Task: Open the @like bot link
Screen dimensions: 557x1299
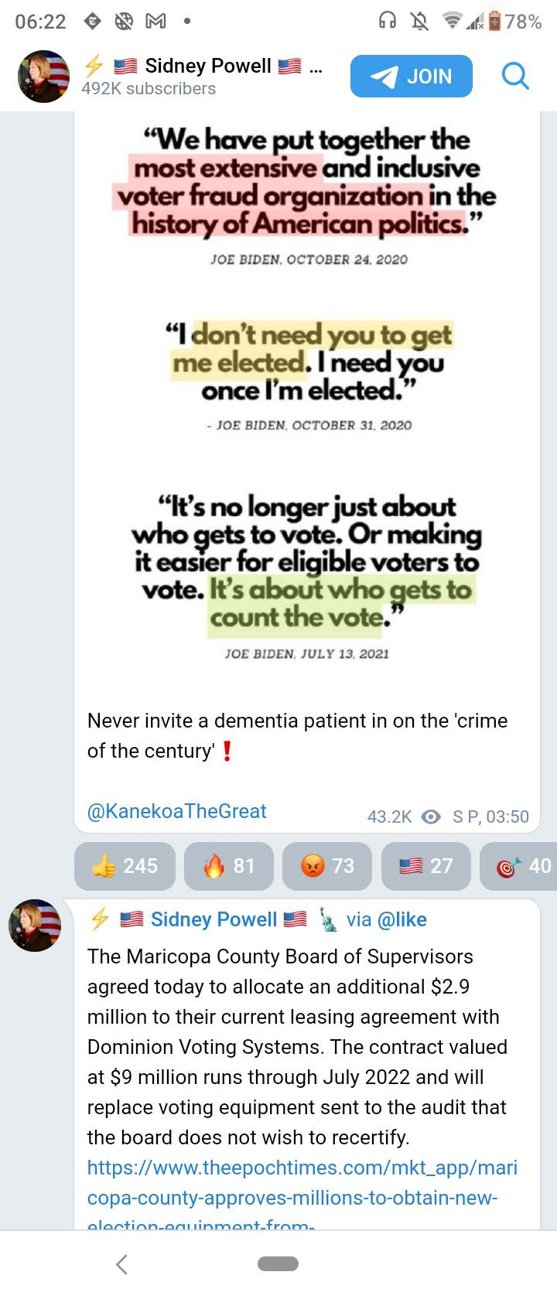Action: pos(402,919)
